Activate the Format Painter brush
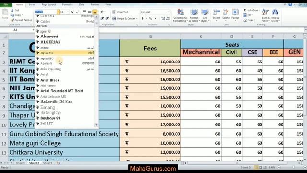The width and height of the screenshot is (307, 173). [12, 20]
